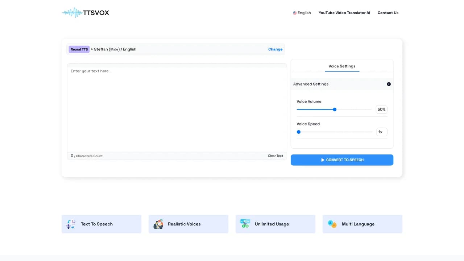Viewport: 464px width, 261px height.
Task: Click the US flag language icon
Action: pyautogui.click(x=295, y=13)
